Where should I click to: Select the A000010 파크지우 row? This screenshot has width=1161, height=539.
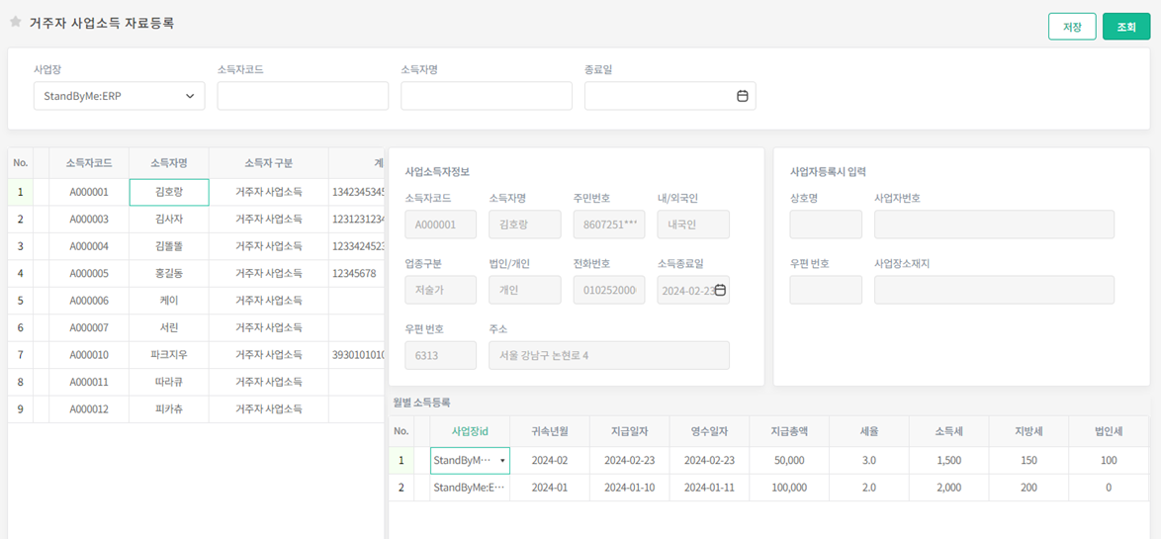[168, 354]
